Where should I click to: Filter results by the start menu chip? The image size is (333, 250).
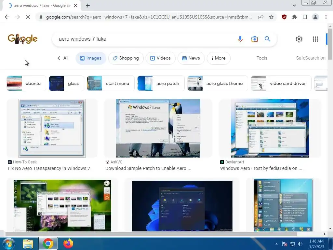[x=111, y=83]
